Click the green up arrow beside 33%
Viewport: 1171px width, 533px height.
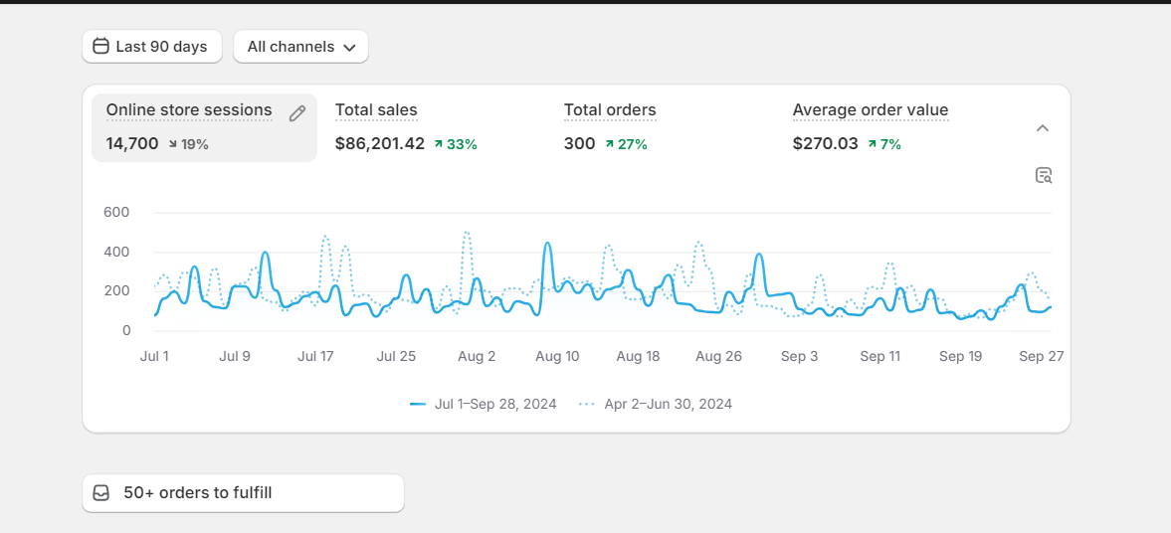[438, 144]
